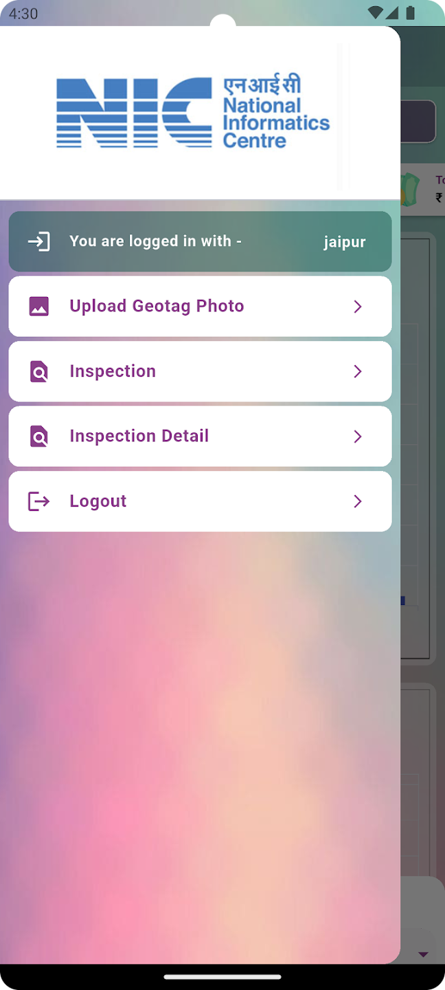Select the Inspection menu label
This screenshot has width=445, height=990.
click(113, 371)
